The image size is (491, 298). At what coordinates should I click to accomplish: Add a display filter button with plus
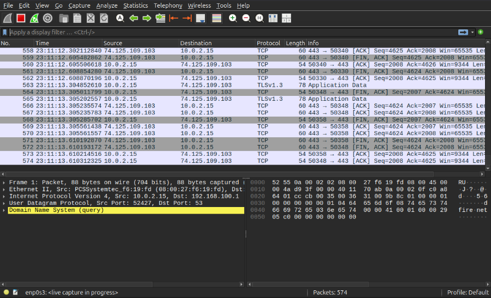pos(481,32)
